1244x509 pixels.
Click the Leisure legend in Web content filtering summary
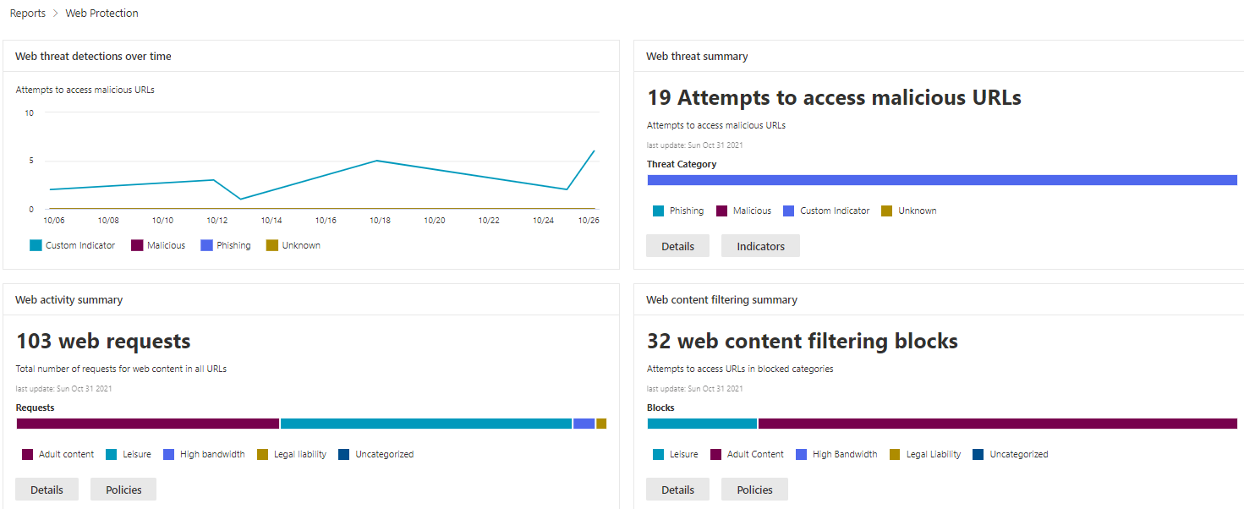pyautogui.click(x=655, y=454)
